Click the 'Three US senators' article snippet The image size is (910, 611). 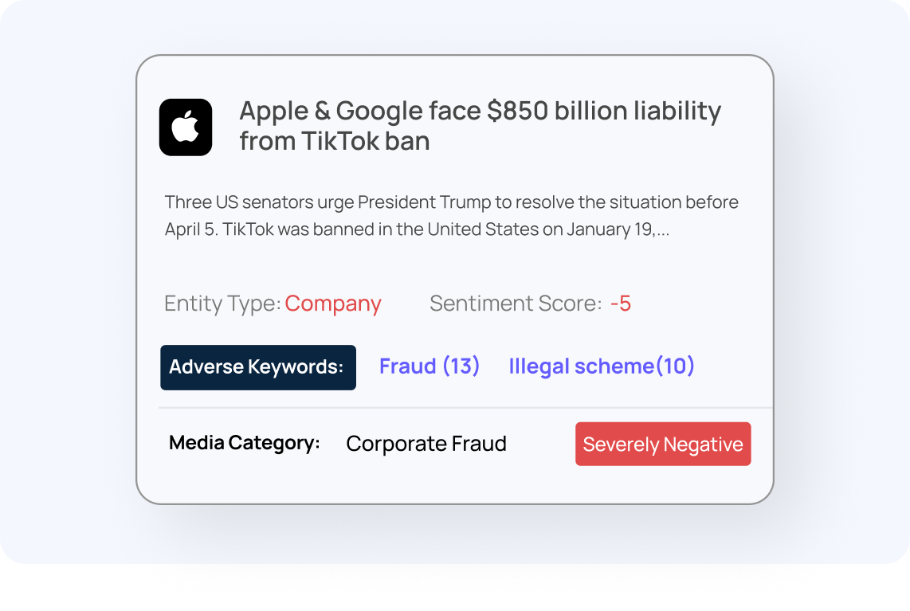[x=451, y=215]
